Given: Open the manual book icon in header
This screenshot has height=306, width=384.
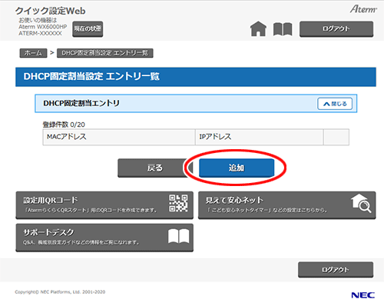Looking at the screenshot, I should (283, 28).
